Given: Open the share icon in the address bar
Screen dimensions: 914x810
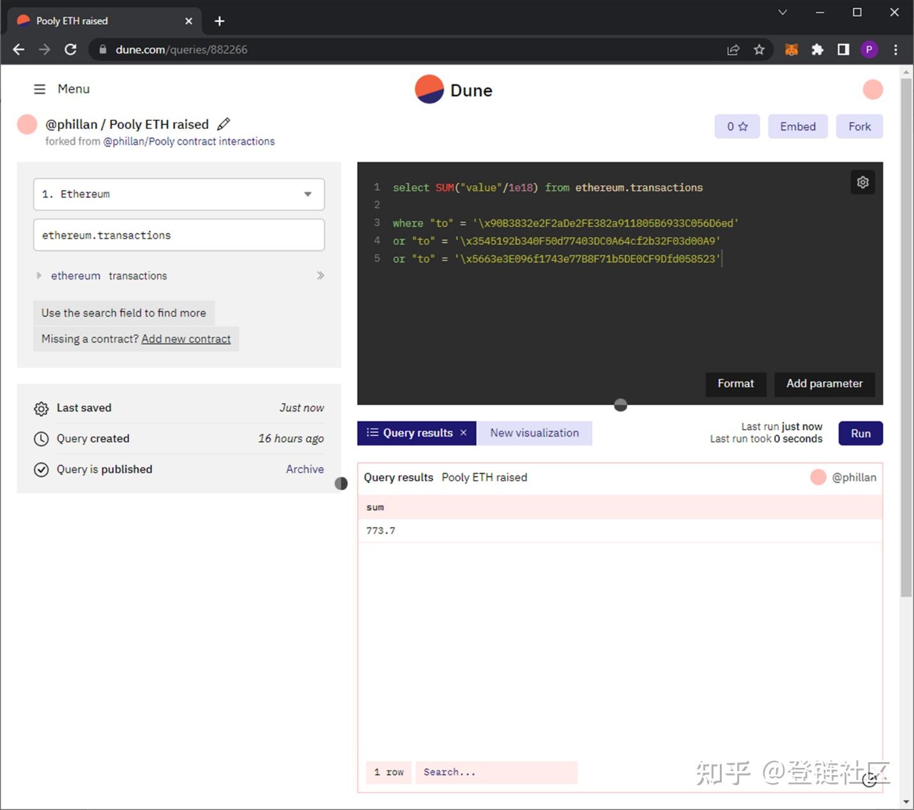Looking at the screenshot, I should [x=733, y=49].
